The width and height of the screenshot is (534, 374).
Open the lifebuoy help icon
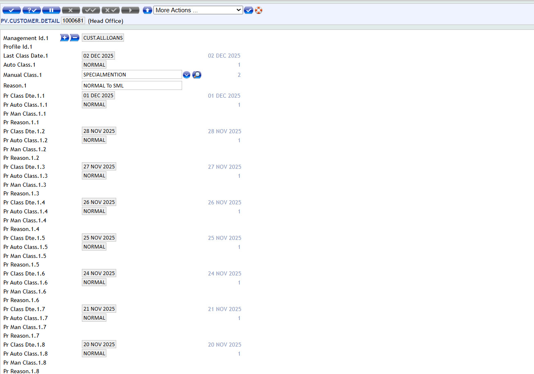(x=259, y=10)
